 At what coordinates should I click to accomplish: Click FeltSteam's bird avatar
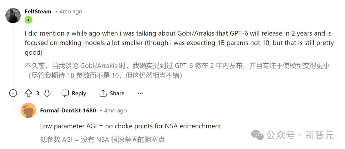point(13,15)
